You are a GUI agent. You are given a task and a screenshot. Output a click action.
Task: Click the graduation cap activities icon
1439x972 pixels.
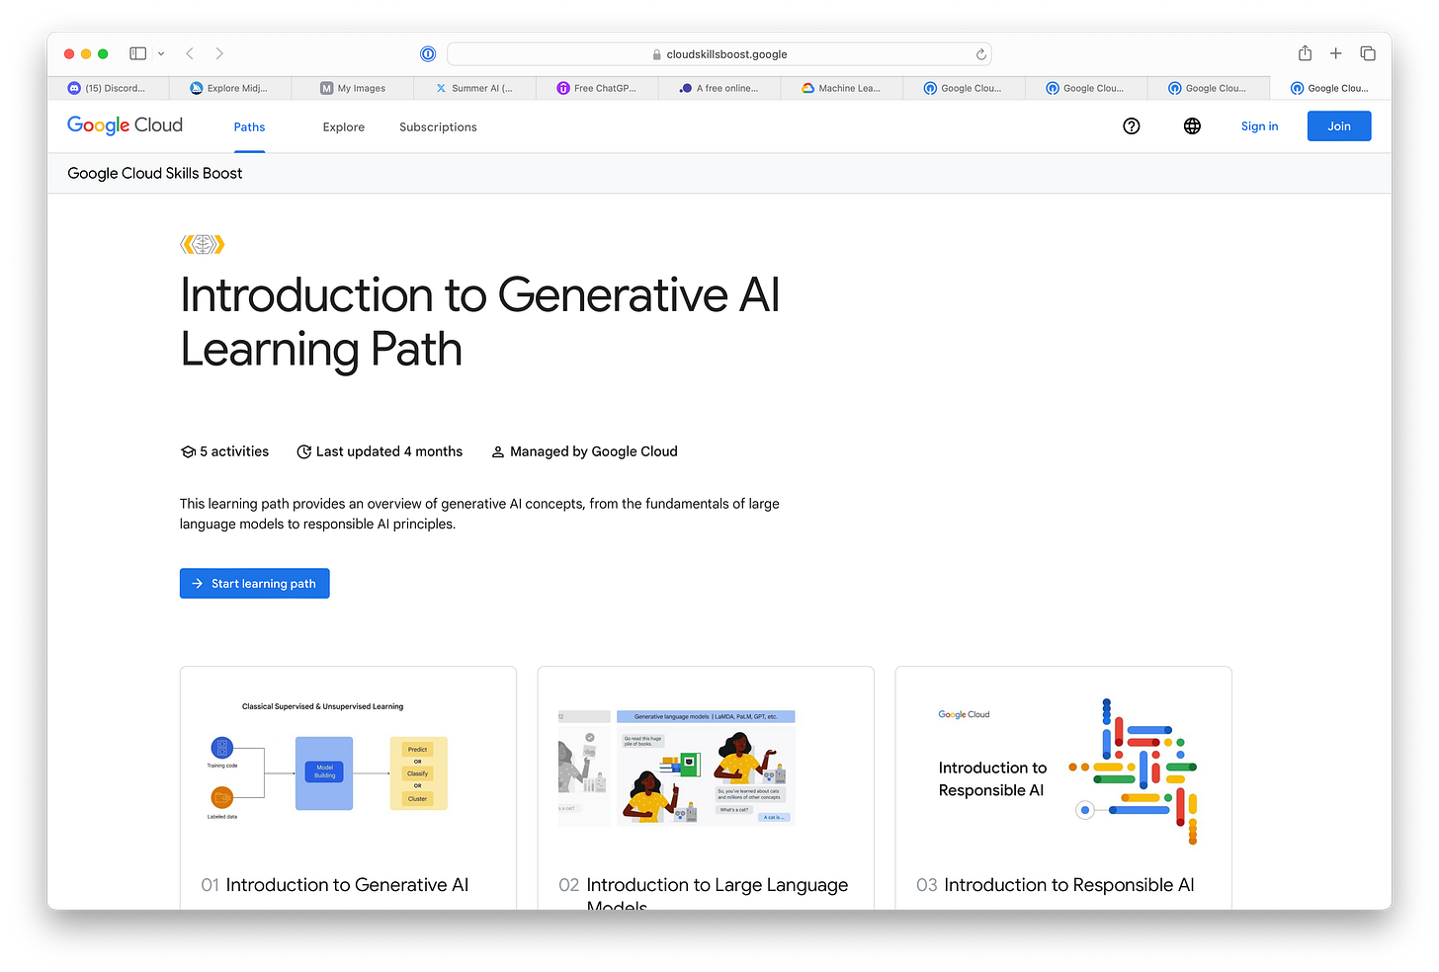188,451
